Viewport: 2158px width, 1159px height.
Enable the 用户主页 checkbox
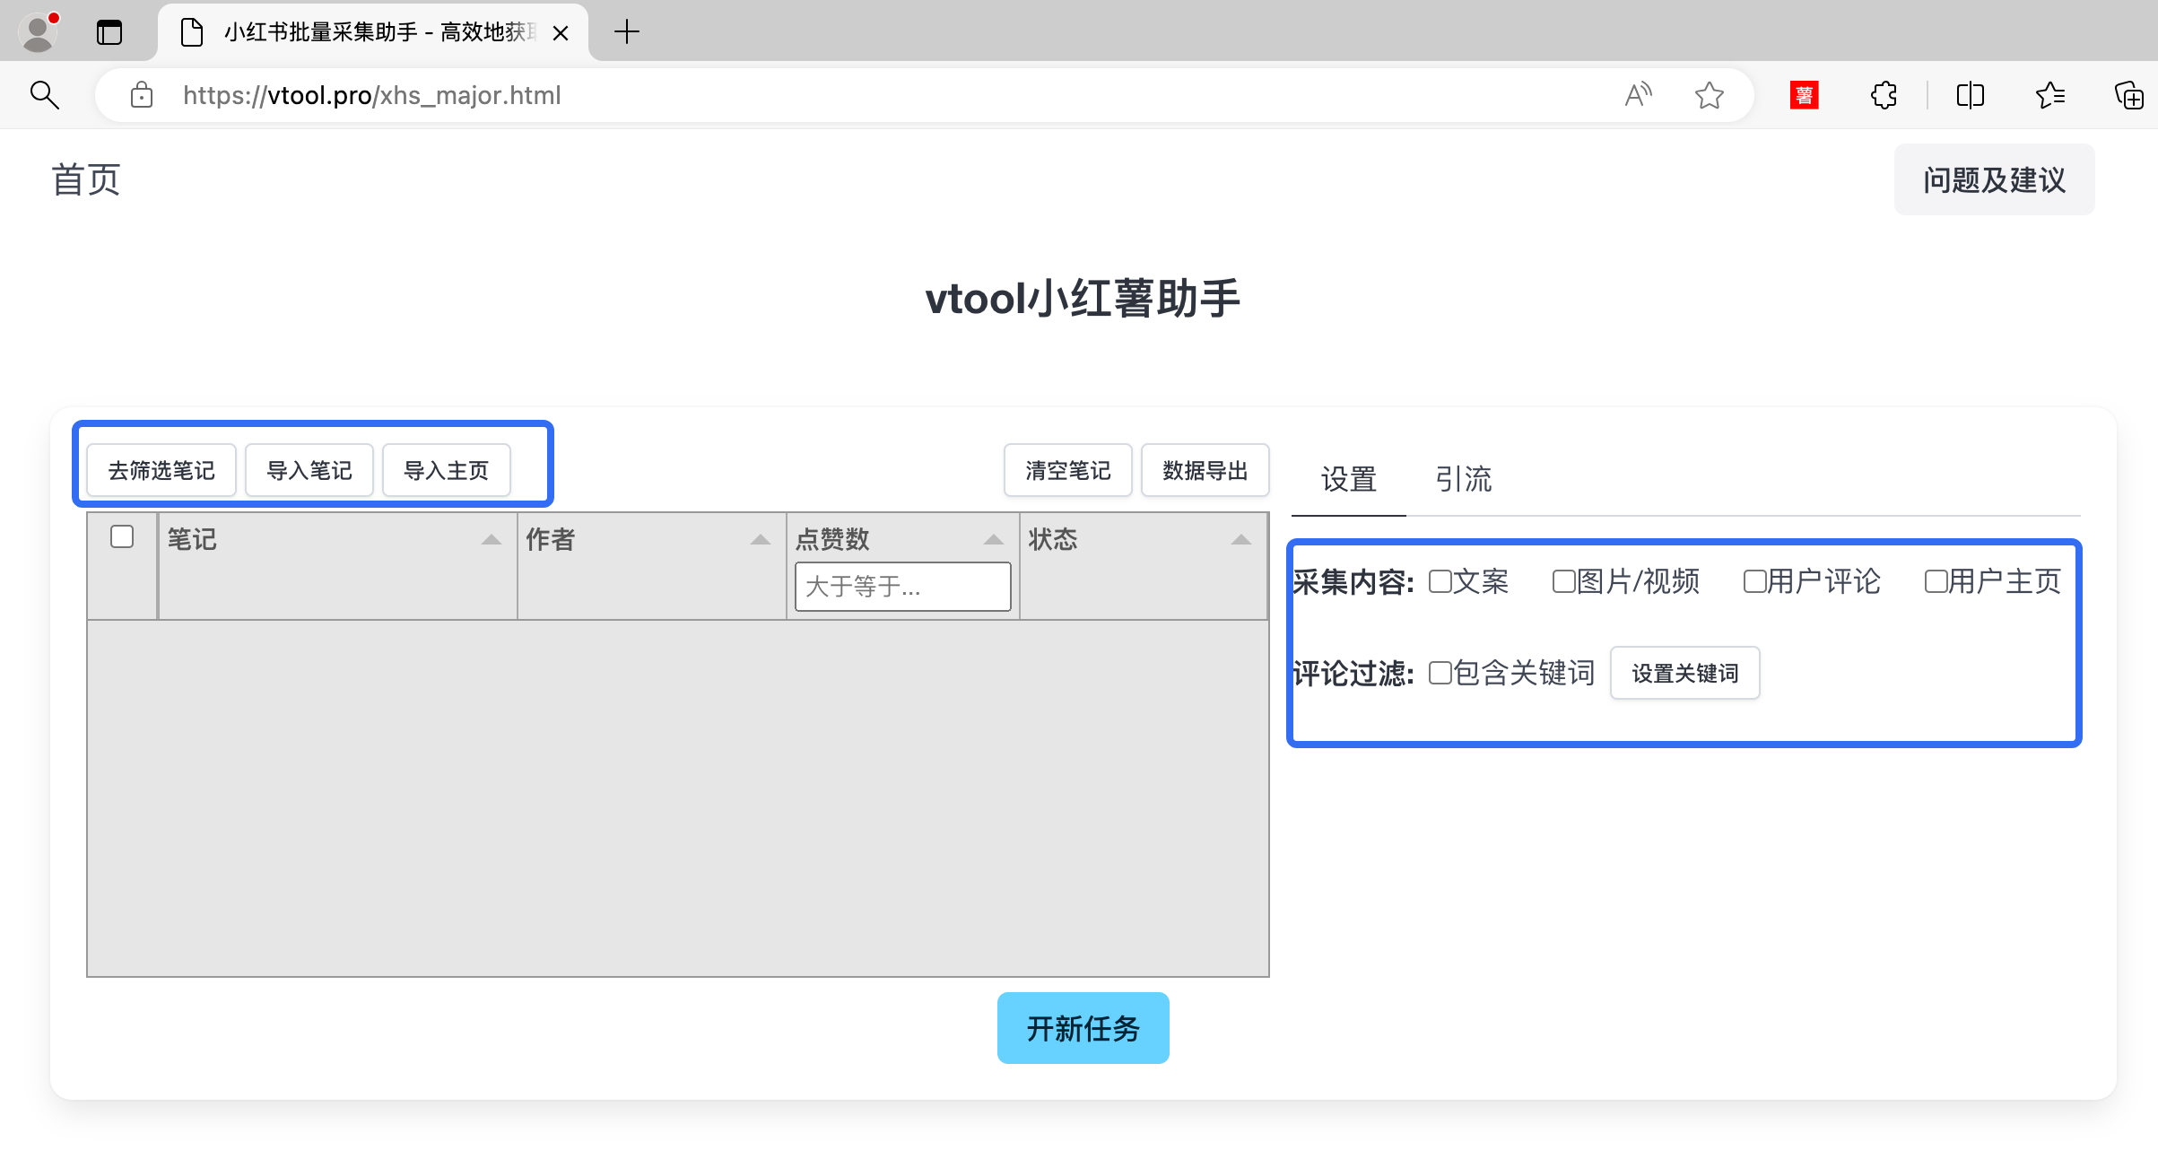1936,581
